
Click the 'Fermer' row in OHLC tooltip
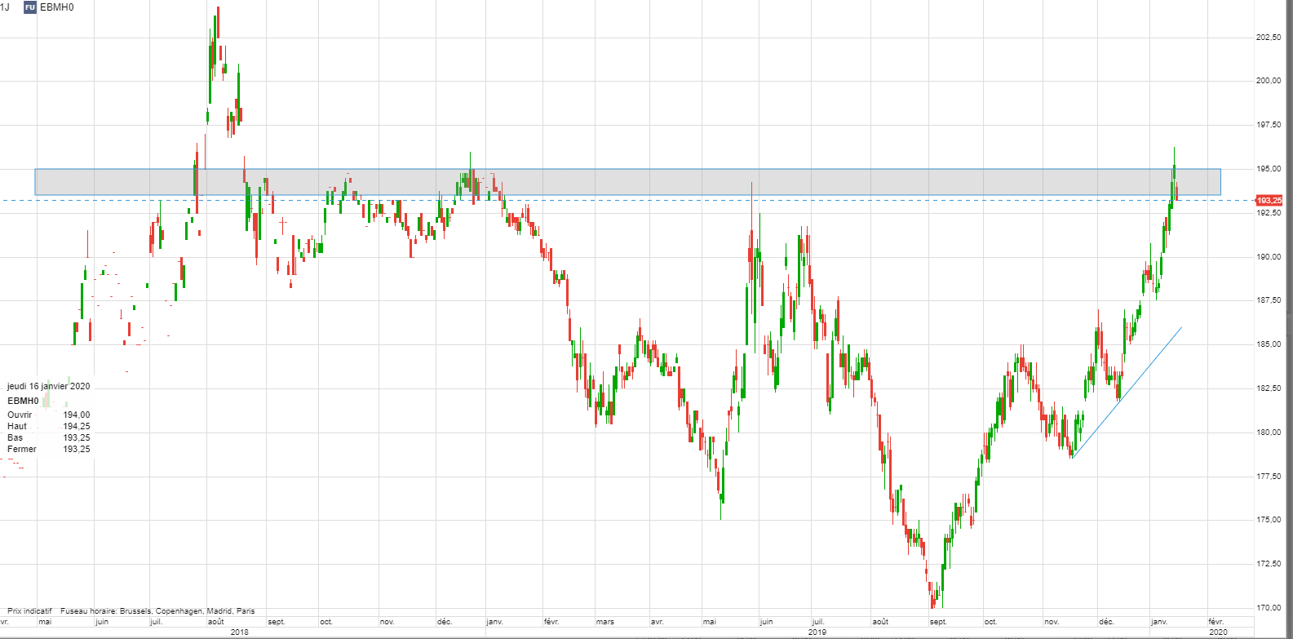tap(22, 449)
